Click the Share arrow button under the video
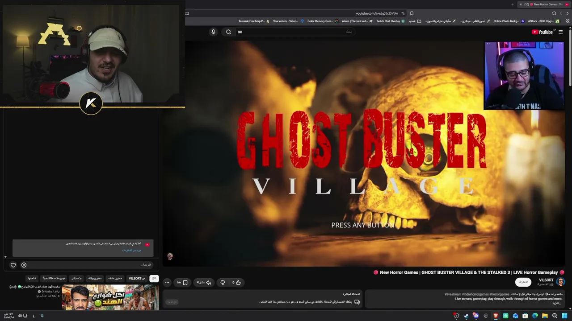This screenshot has width=572, height=321. point(204,282)
